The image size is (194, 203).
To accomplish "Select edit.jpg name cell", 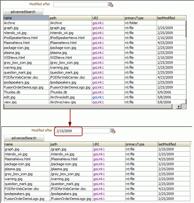I will pos(26,97).
